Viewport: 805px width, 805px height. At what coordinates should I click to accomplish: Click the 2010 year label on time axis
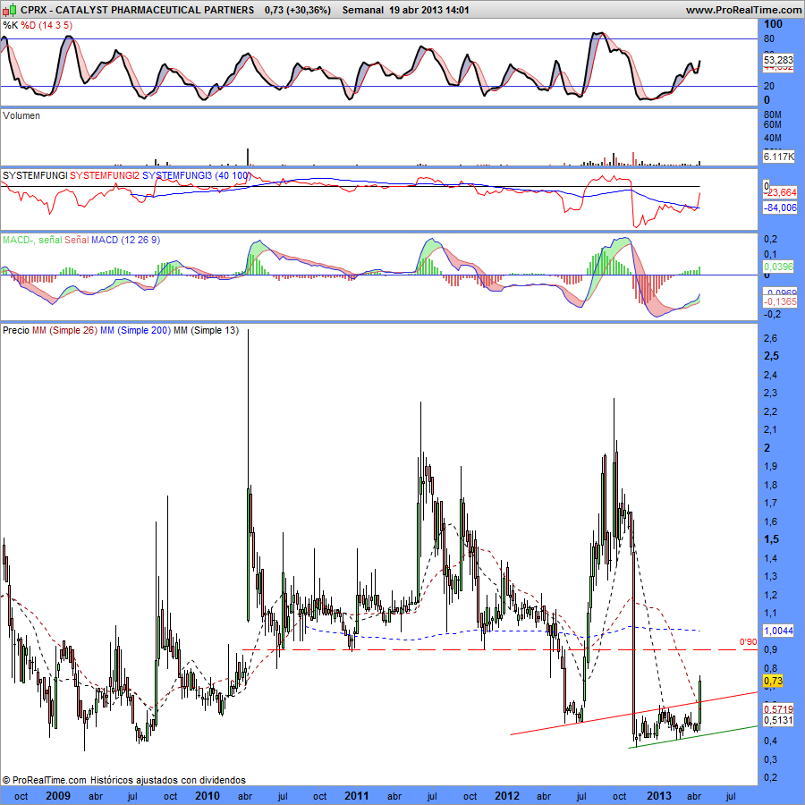pos(208,796)
